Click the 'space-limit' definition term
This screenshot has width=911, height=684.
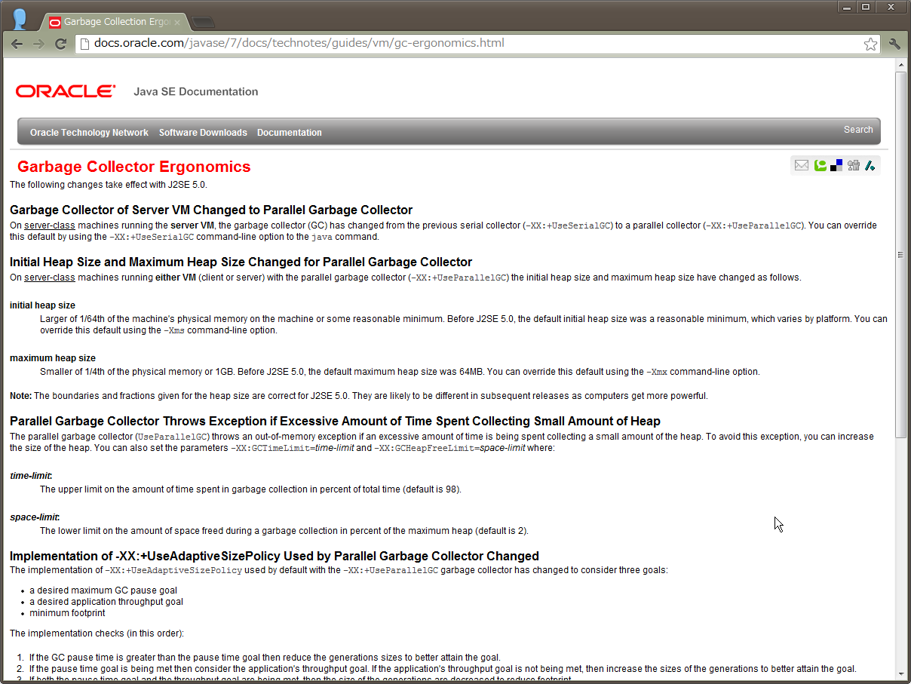pyautogui.click(x=35, y=517)
